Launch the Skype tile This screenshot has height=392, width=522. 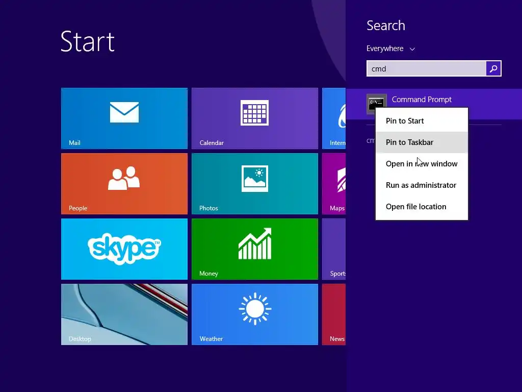[124, 249]
